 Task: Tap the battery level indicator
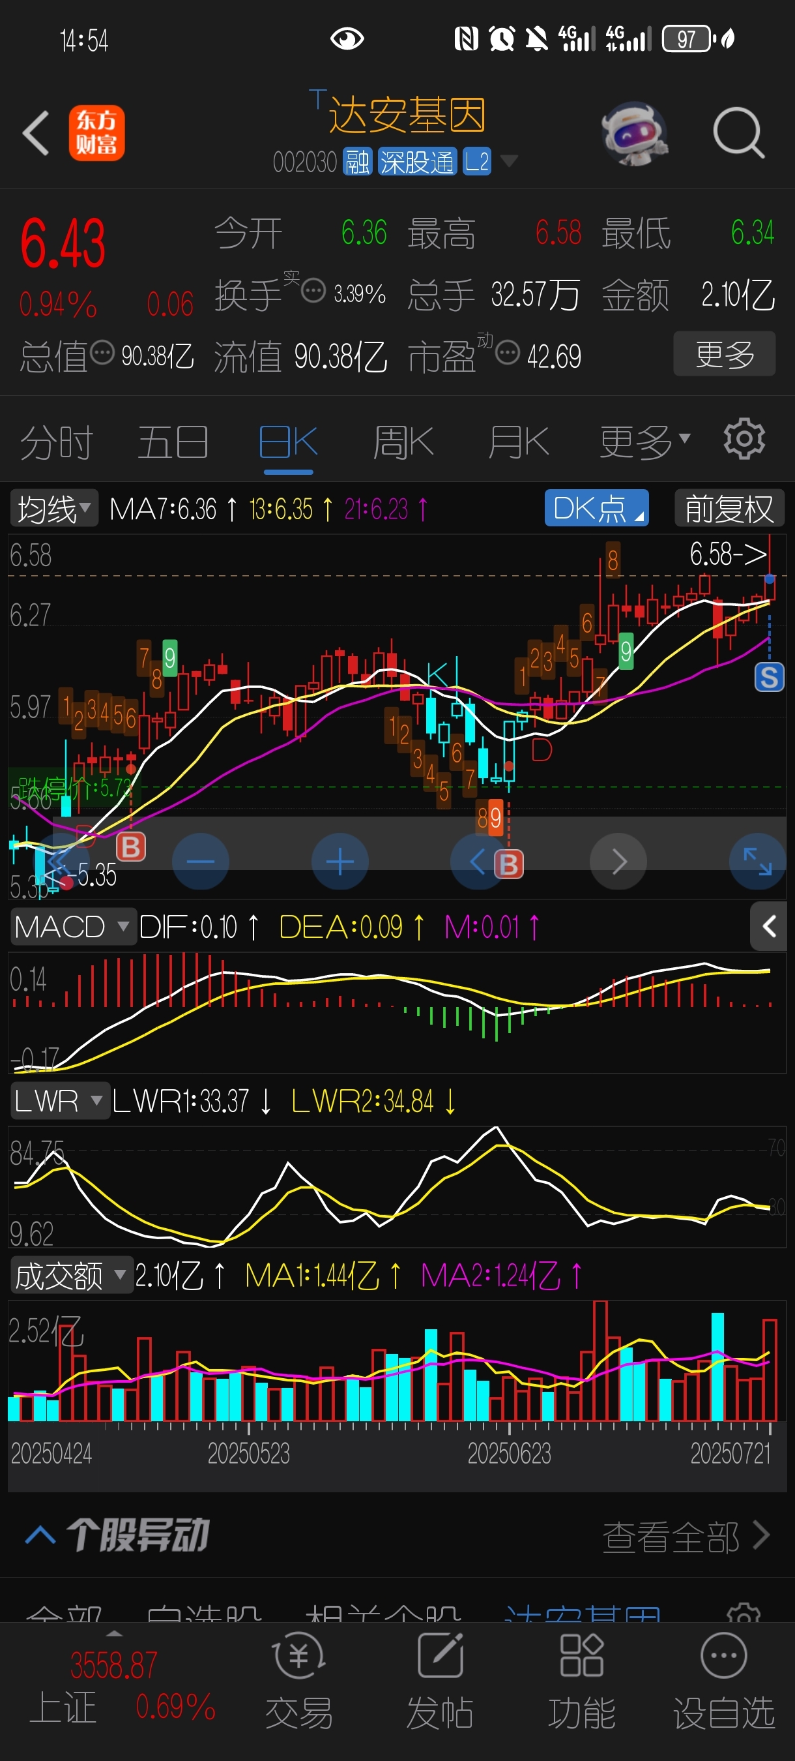tap(689, 38)
